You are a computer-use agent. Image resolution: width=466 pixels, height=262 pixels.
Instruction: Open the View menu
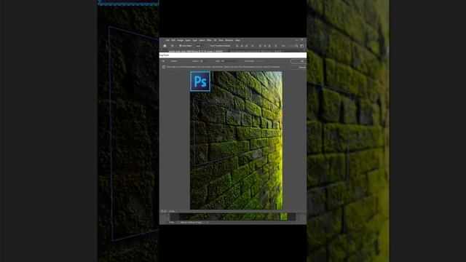point(221,40)
